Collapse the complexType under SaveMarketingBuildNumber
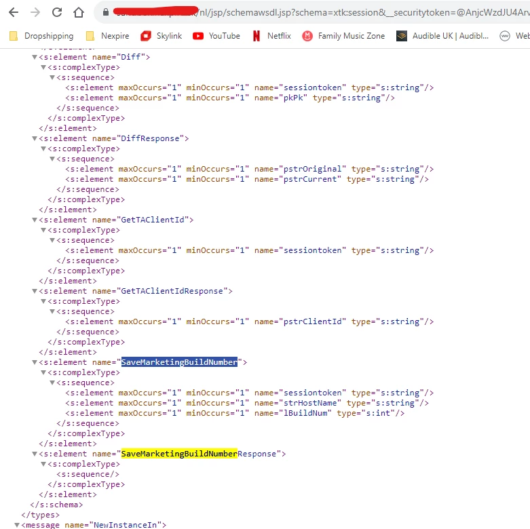The image size is (530, 529). coord(43,372)
